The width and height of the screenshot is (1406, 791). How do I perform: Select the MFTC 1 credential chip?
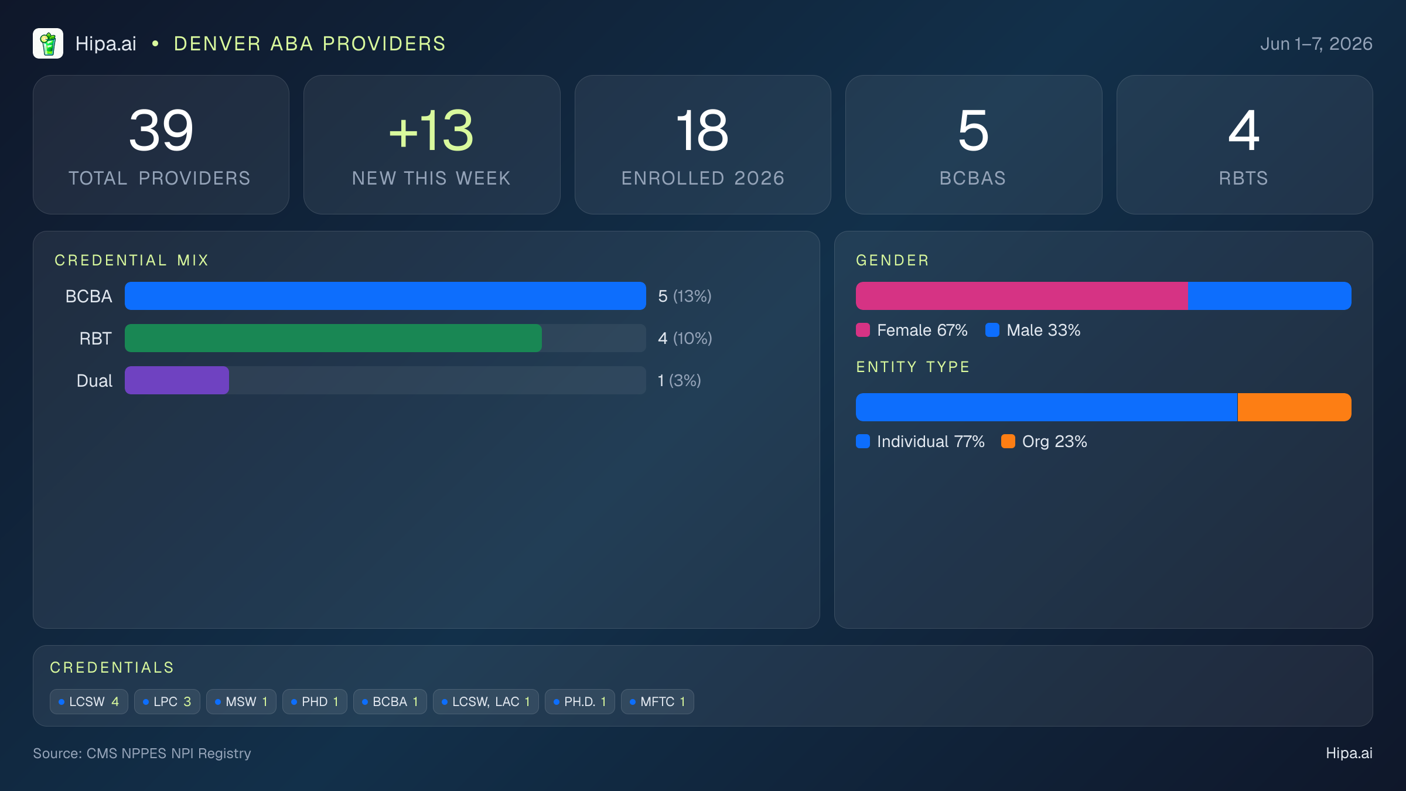pos(657,701)
